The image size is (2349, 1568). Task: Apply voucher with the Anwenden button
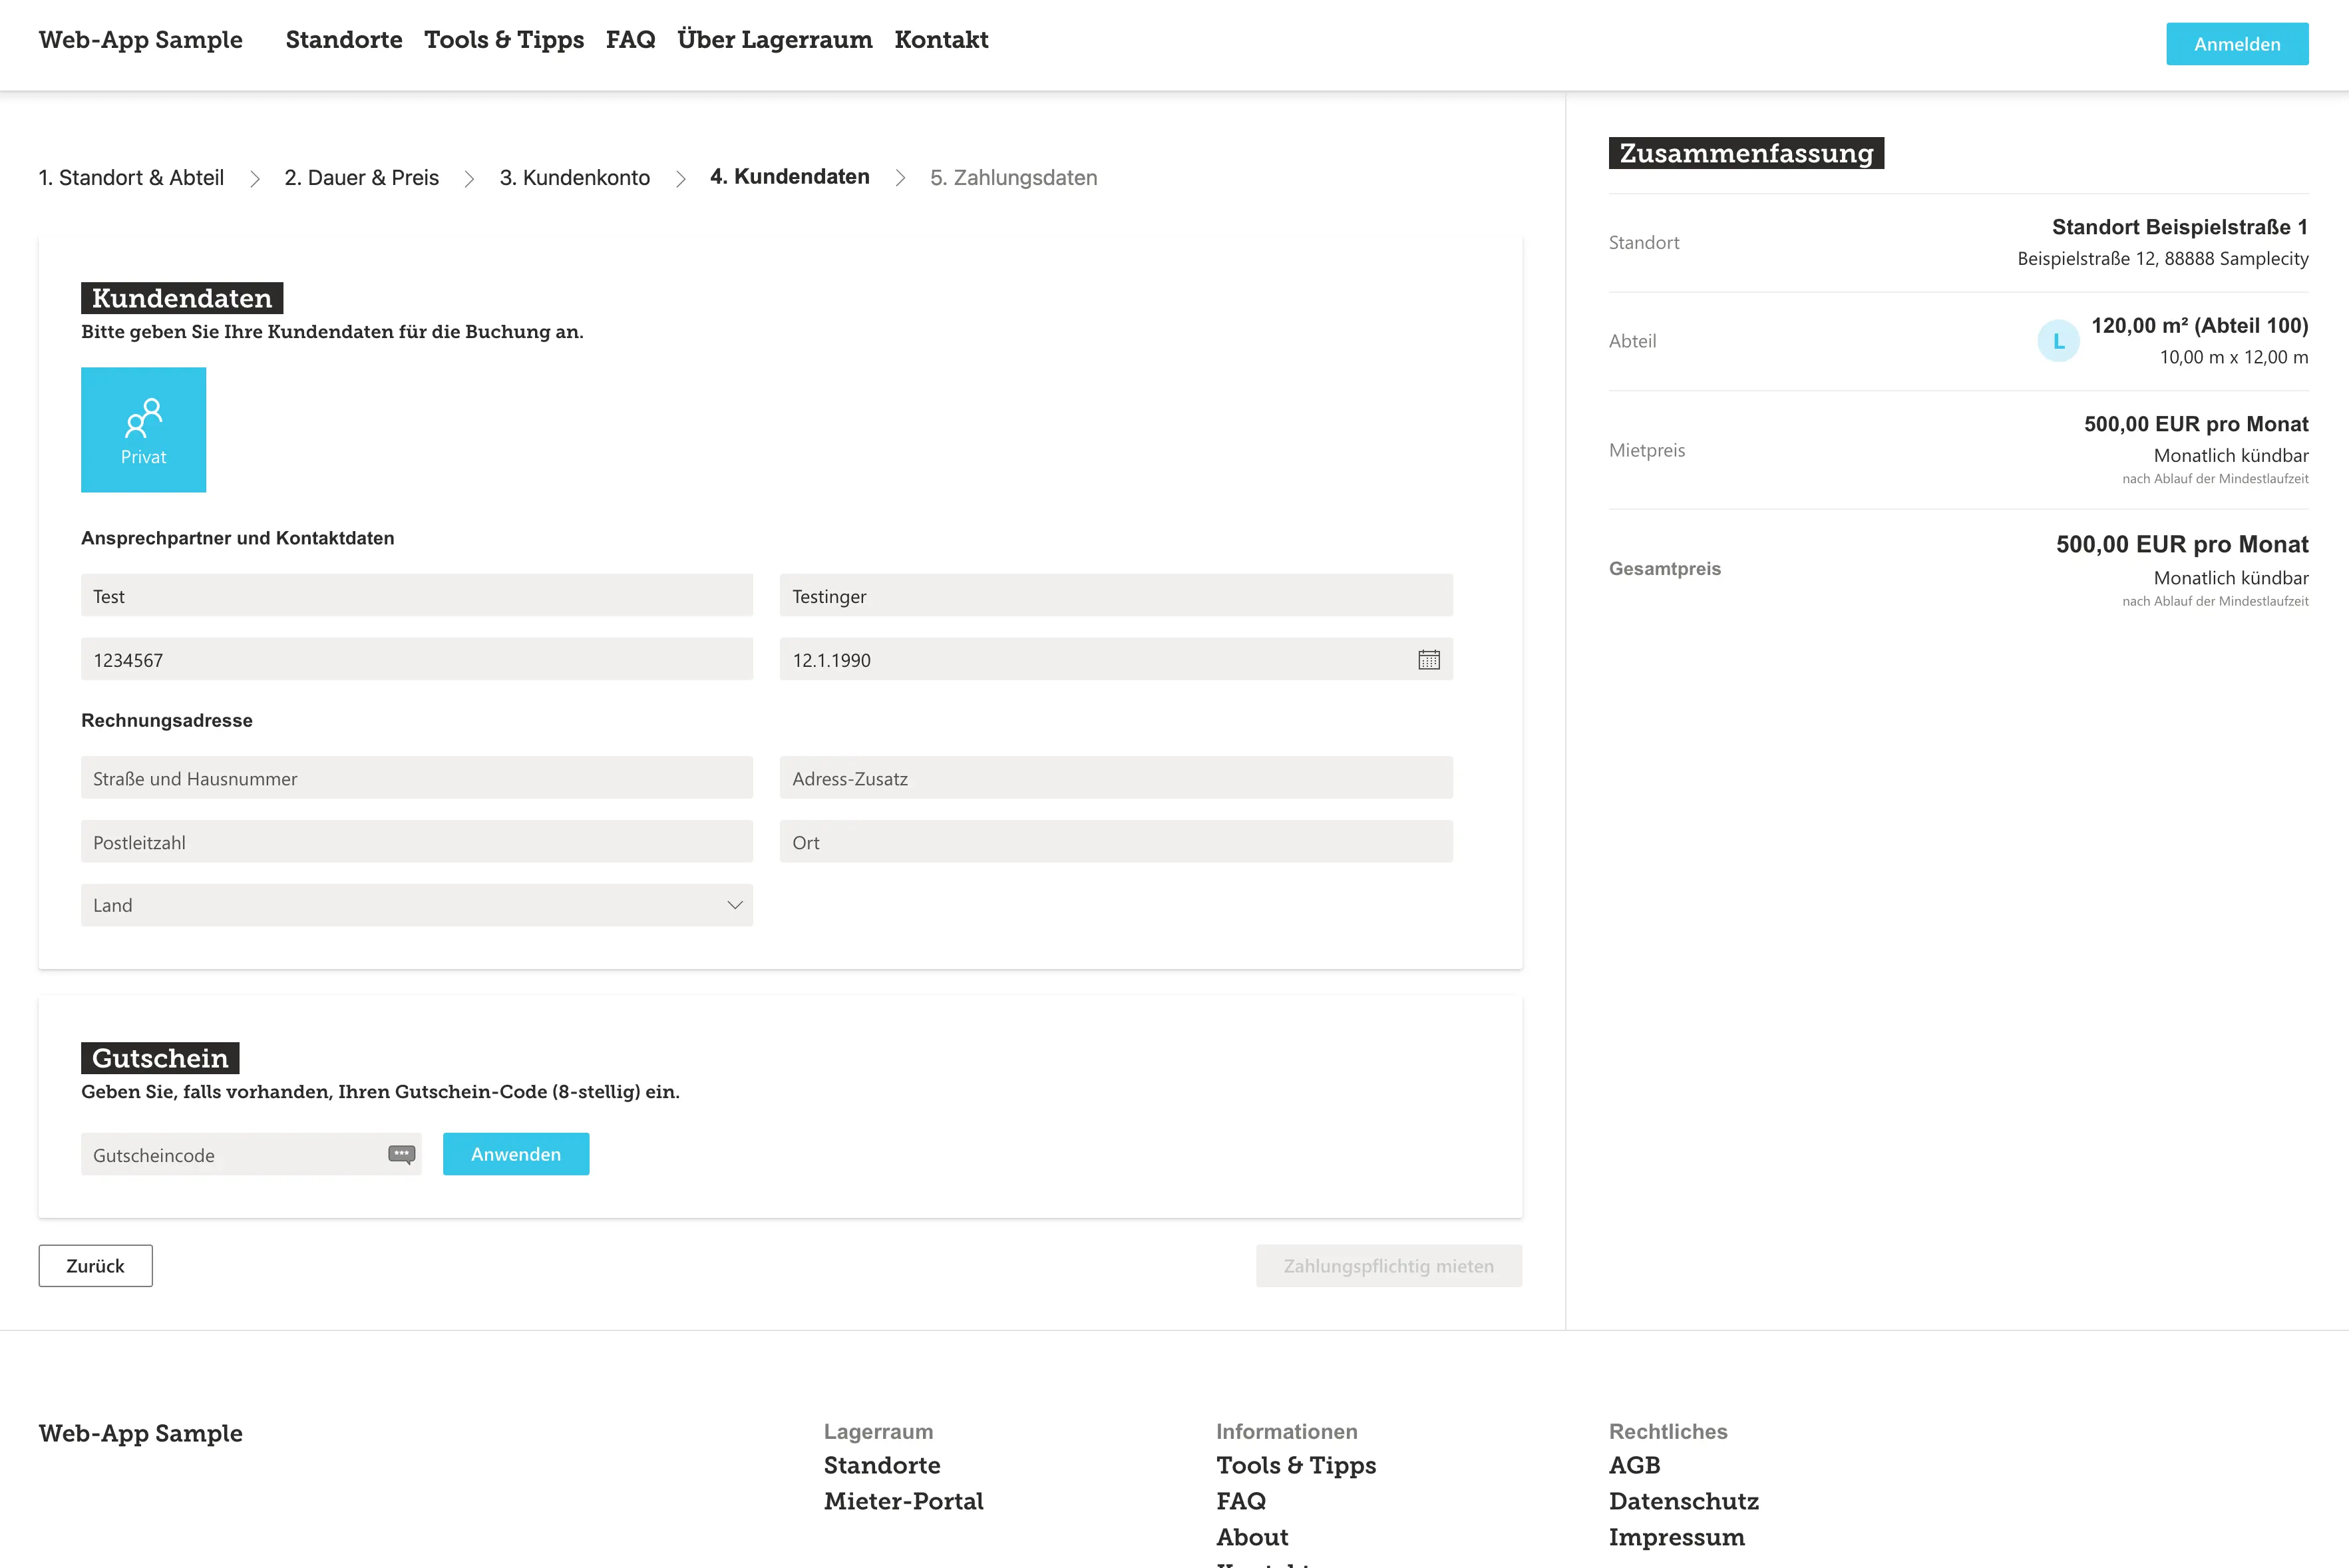tap(516, 1154)
